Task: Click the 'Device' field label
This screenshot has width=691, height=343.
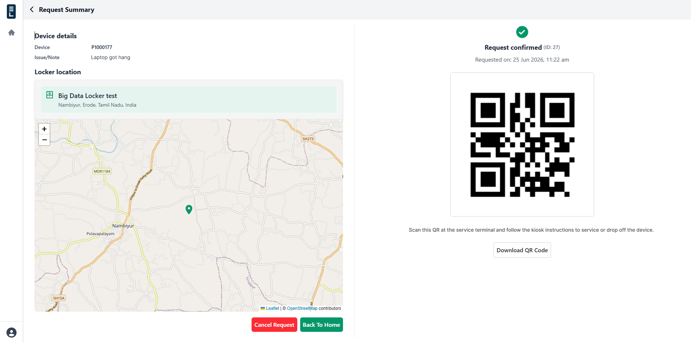Action: point(42,47)
